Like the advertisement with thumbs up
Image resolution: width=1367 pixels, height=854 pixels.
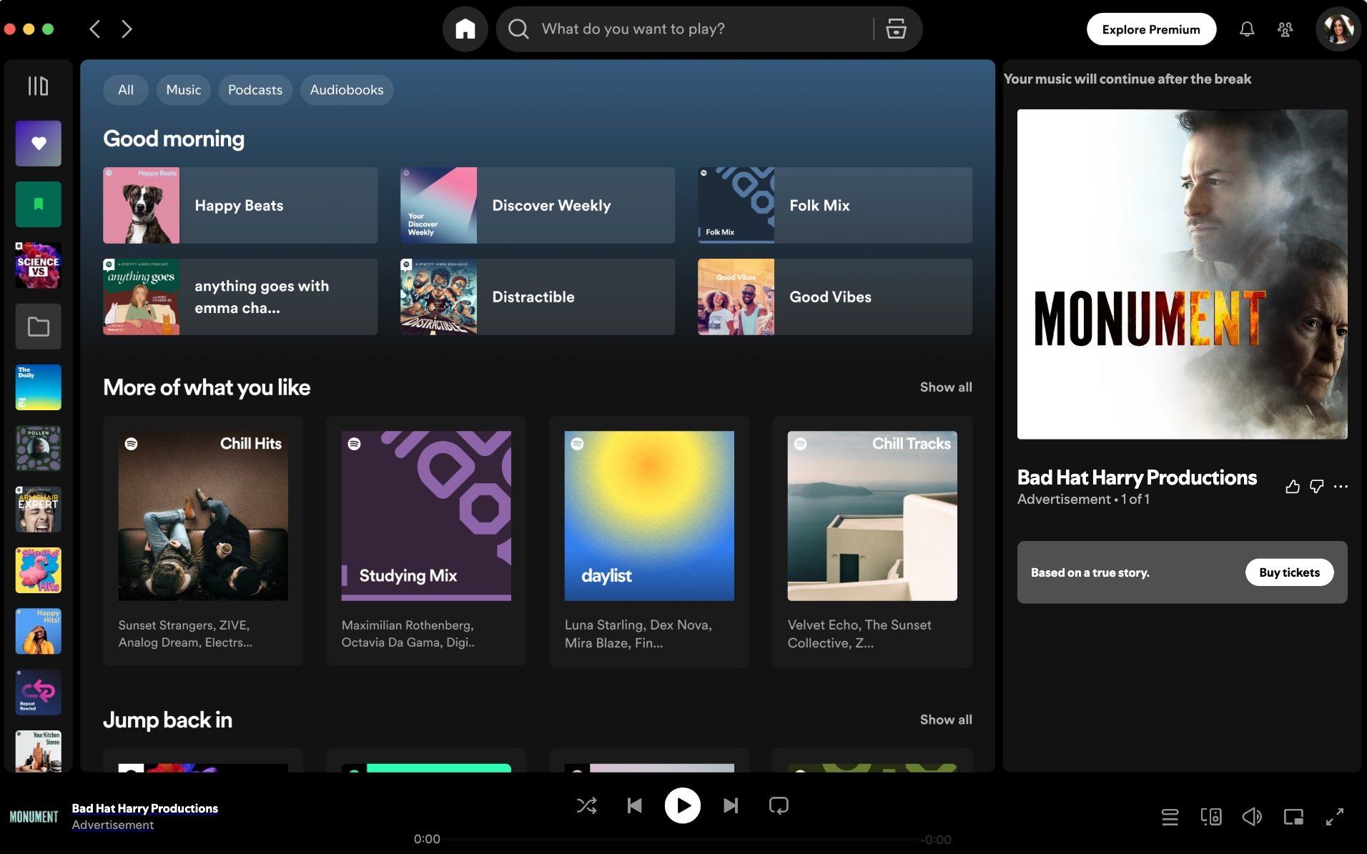[1292, 487]
